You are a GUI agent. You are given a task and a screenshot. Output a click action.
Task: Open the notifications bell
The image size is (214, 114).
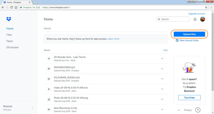click(195, 19)
